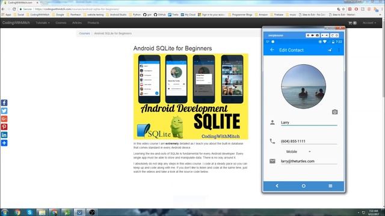Viewport: 385px width, 216px height.
Task: Share via the Google Plus icon
Action: [4, 119]
